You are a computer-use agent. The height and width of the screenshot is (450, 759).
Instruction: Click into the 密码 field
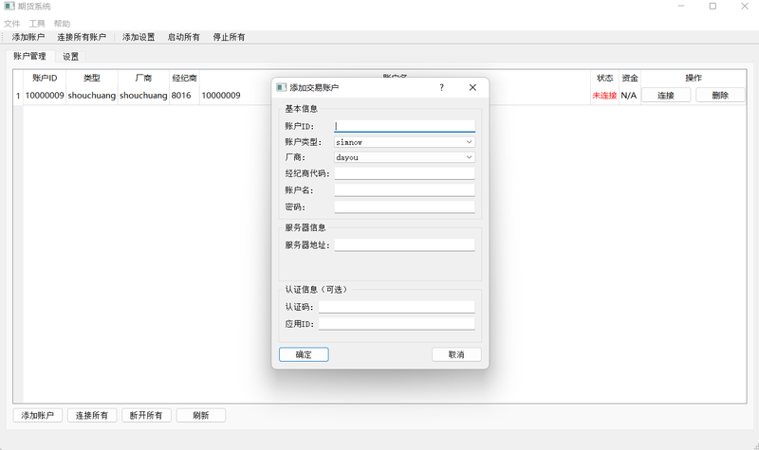click(x=405, y=207)
